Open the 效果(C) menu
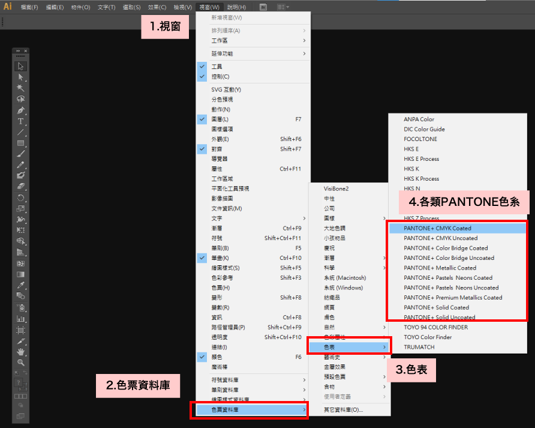The width and height of the screenshot is (535, 428). pyautogui.click(x=157, y=7)
